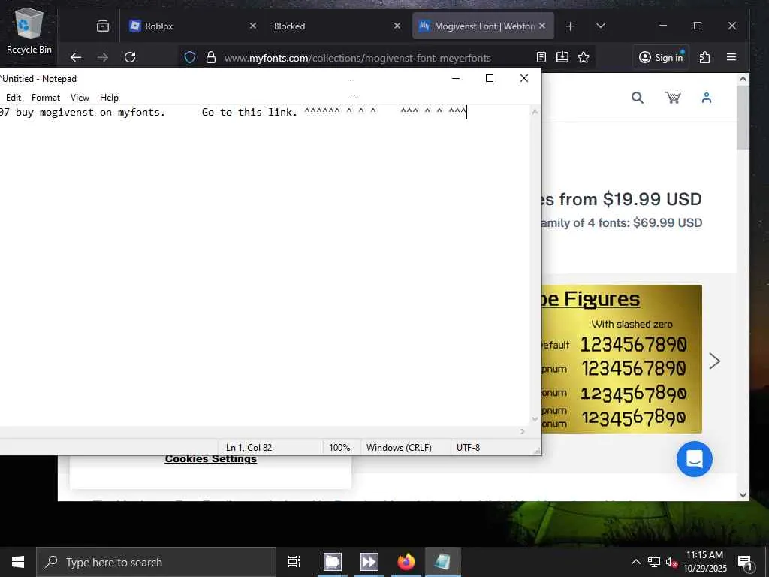Toggle reader view in address bar
The image size is (769, 577).
(x=541, y=57)
